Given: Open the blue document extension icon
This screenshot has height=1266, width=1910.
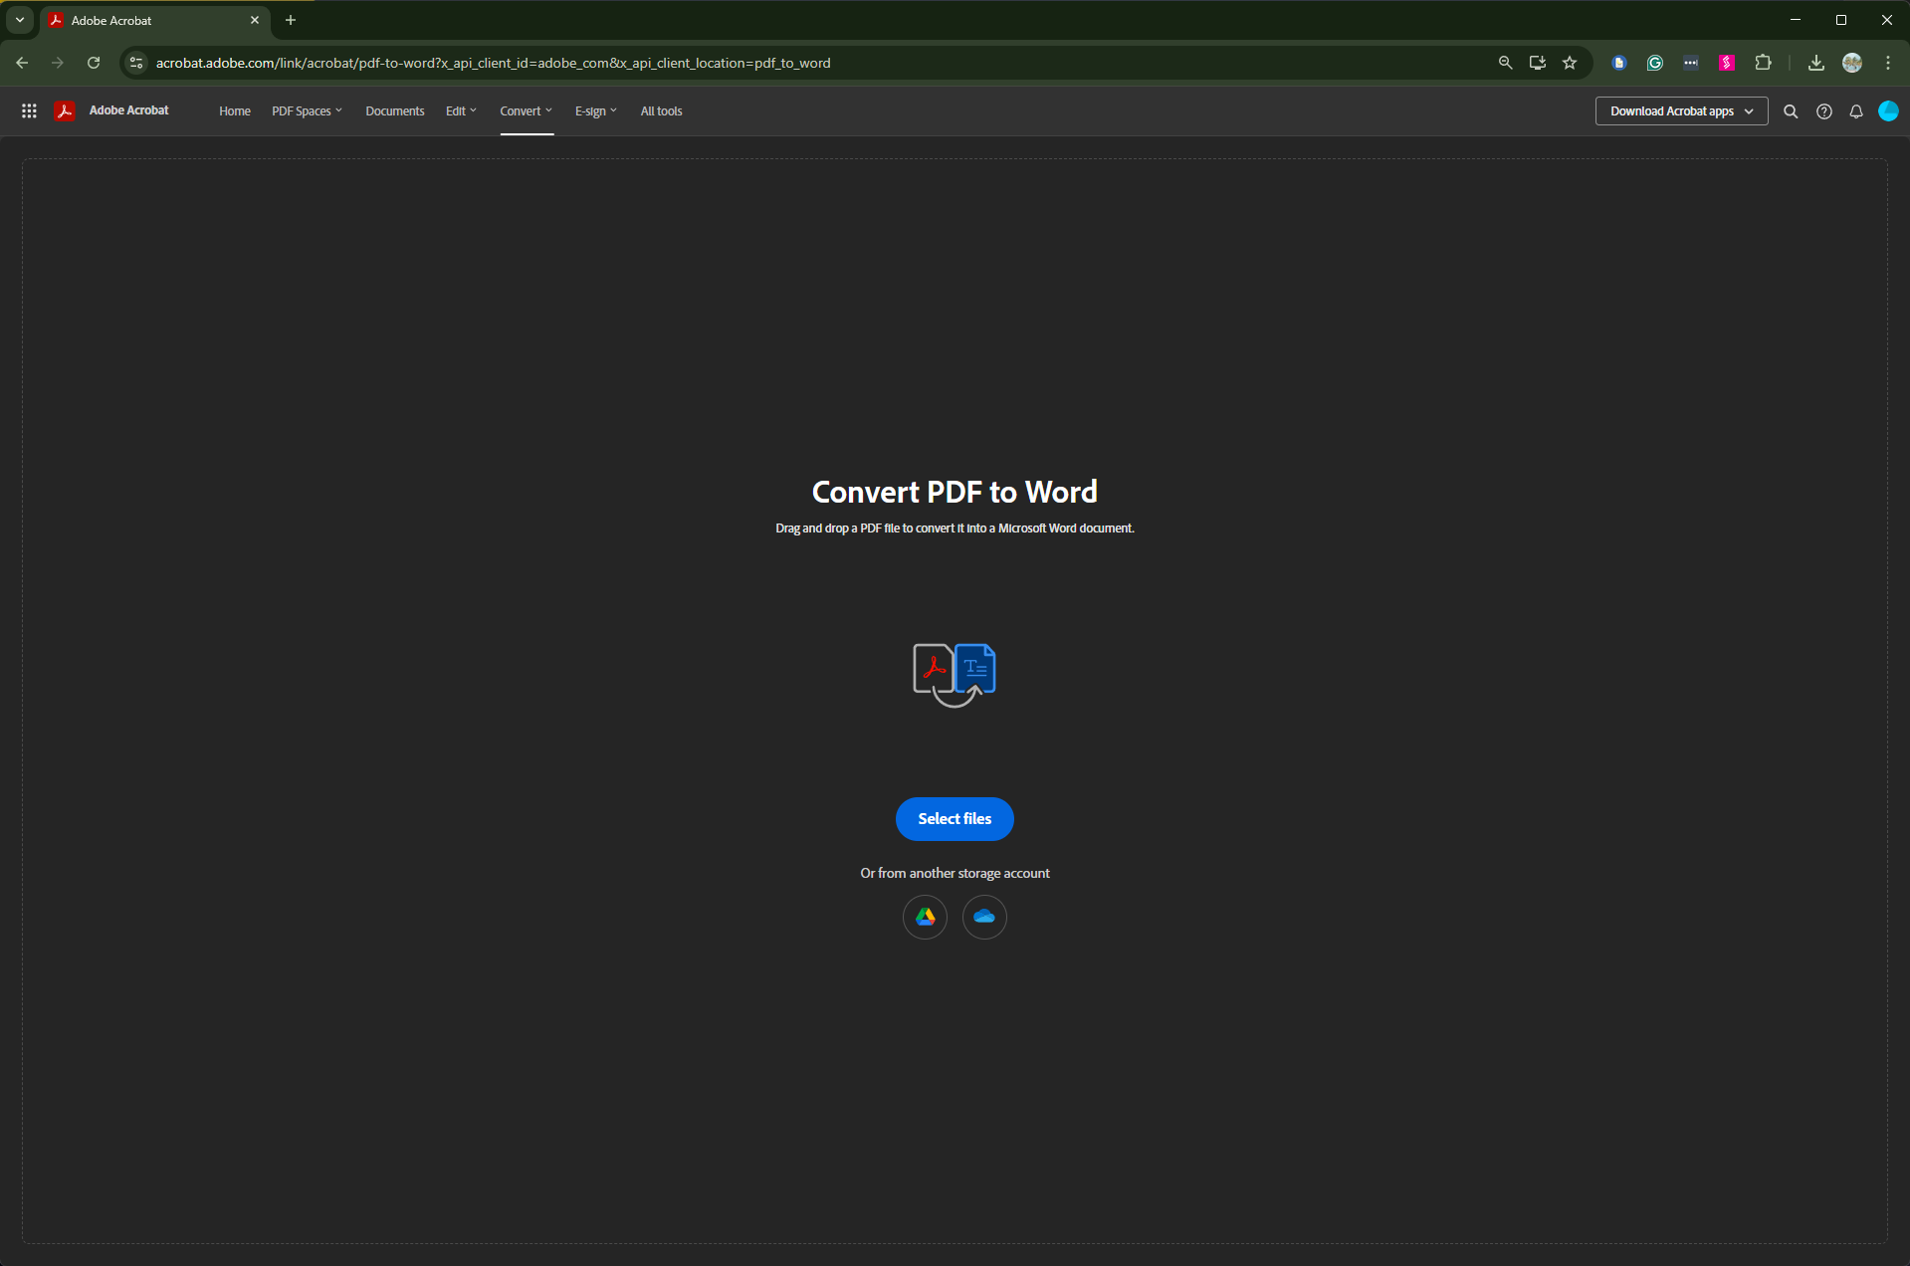Looking at the screenshot, I should [x=1619, y=63].
